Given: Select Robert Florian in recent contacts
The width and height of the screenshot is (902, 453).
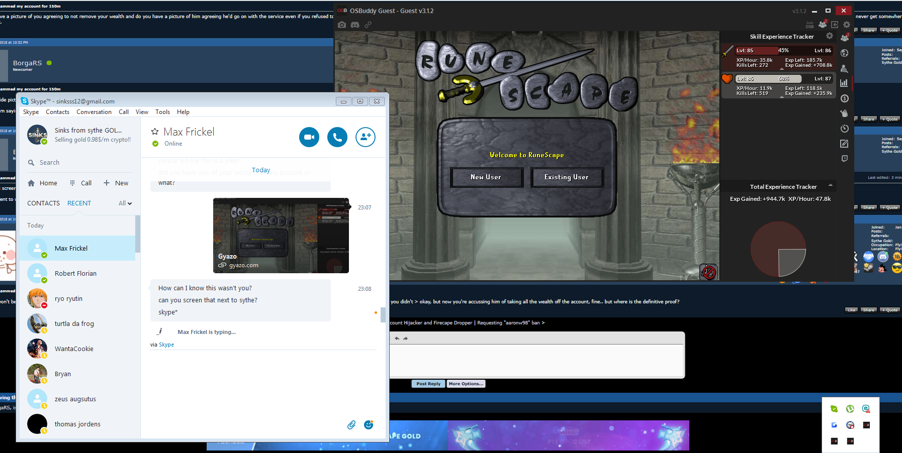Looking at the screenshot, I should 77,273.
